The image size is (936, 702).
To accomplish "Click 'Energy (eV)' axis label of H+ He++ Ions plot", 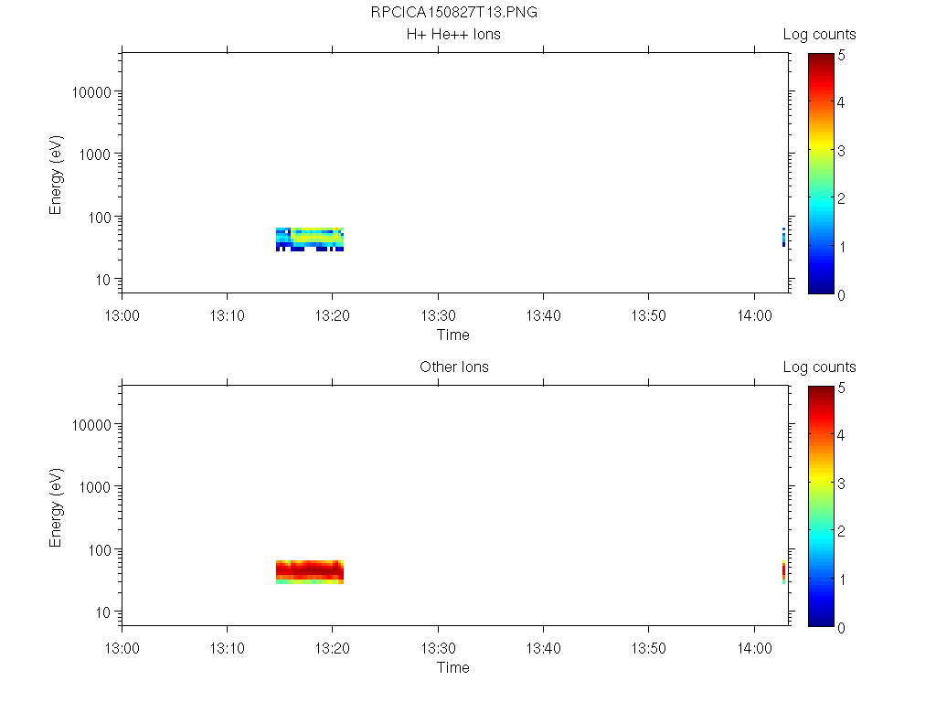I will click(56, 175).
